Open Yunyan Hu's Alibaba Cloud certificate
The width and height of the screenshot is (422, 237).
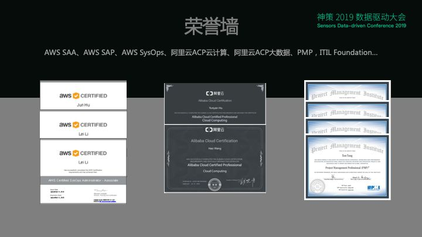pos(215,104)
